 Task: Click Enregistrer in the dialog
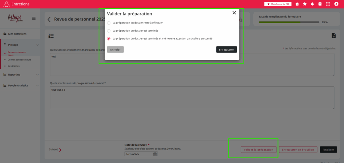[x=226, y=49]
